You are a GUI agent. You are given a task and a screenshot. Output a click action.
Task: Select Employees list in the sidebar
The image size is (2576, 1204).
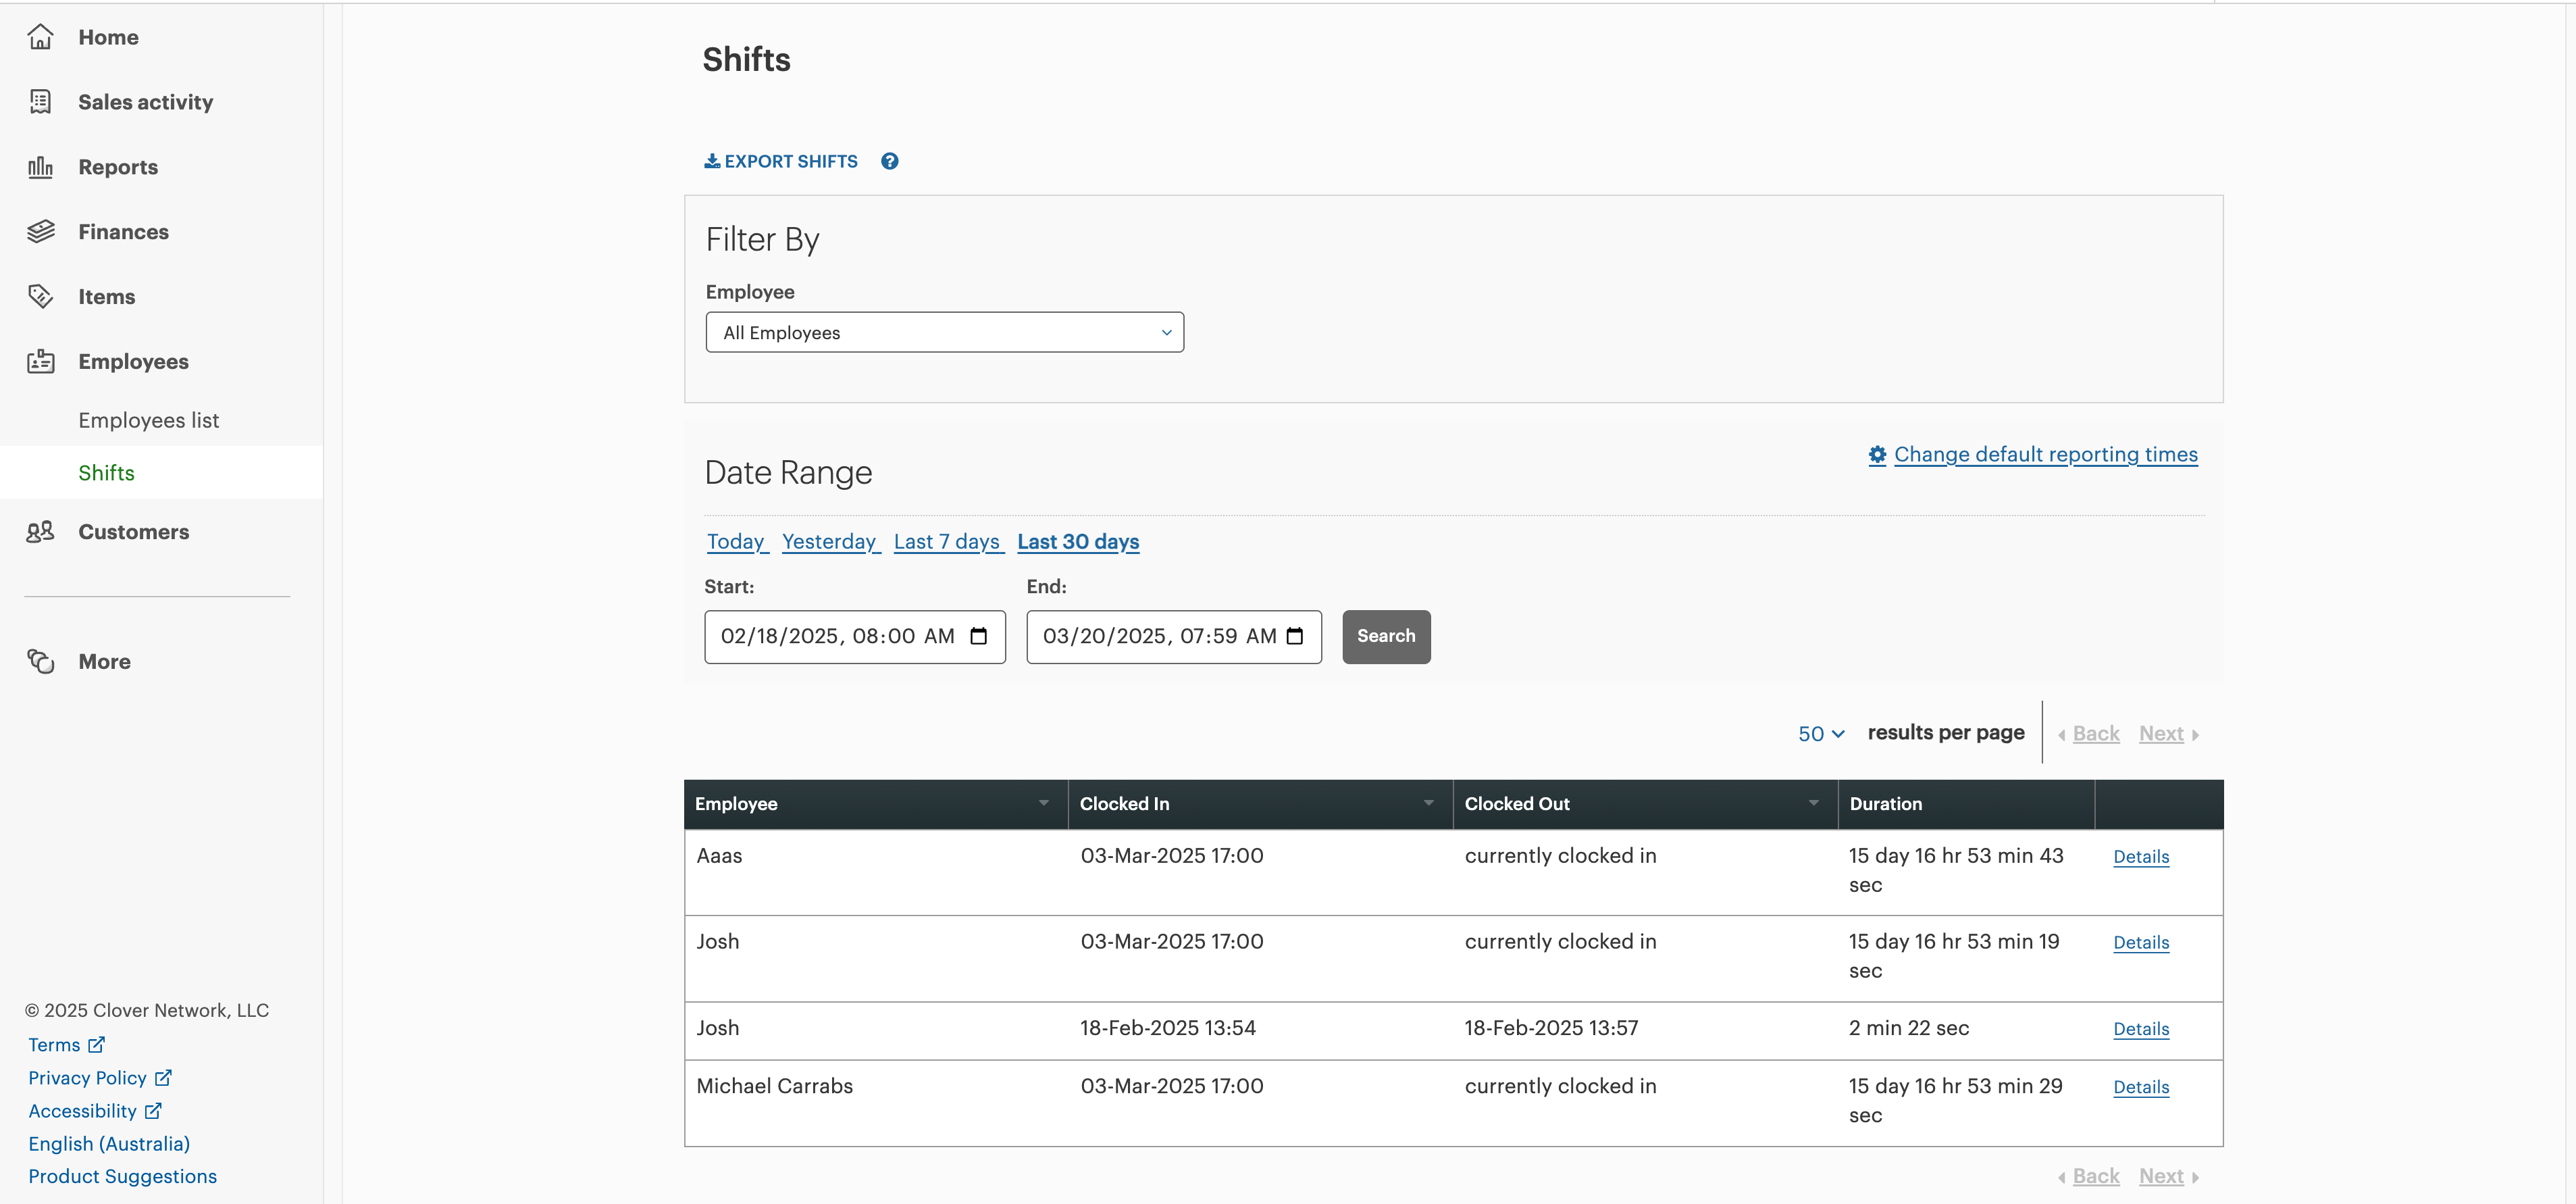point(148,421)
